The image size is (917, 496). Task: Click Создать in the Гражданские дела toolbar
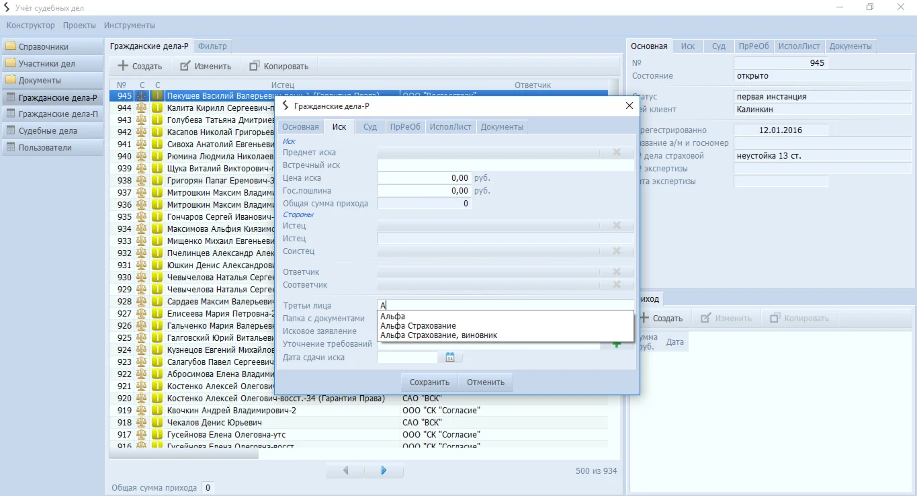point(140,66)
